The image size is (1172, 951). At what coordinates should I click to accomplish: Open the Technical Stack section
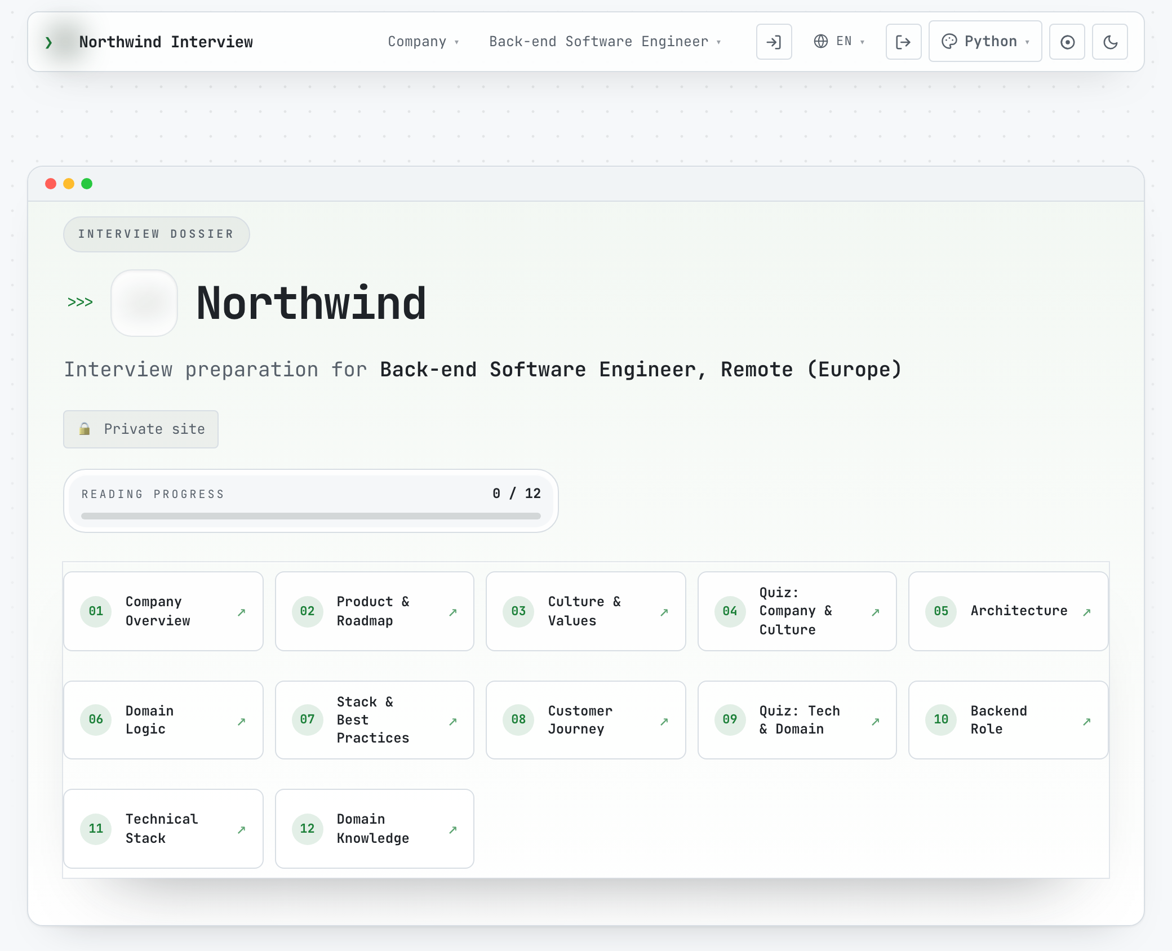(x=163, y=829)
